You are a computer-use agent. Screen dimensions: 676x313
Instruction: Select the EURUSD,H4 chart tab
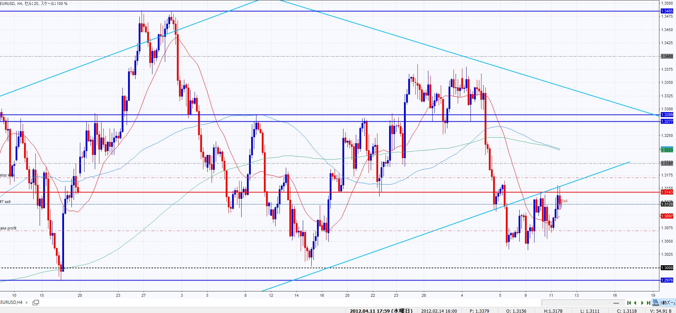click(x=12, y=302)
